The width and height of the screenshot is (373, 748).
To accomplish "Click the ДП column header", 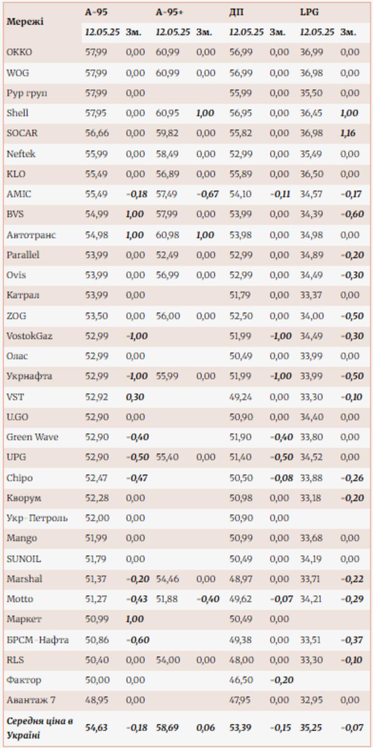I will tap(236, 12).
